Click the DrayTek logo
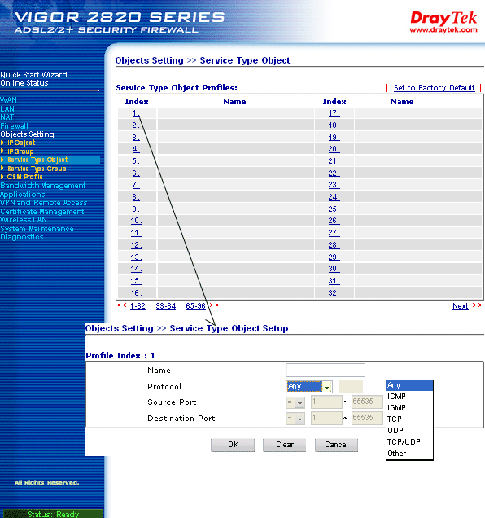Image resolution: width=485 pixels, height=518 pixels. [443, 22]
